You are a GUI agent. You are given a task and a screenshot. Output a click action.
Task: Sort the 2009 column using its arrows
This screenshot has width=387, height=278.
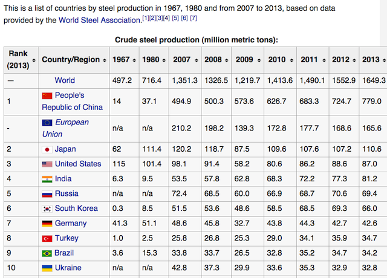[x=259, y=60]
